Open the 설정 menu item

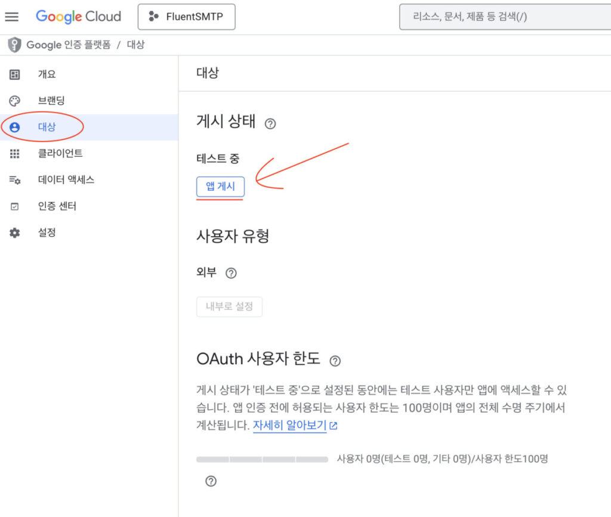pos(89,233)
